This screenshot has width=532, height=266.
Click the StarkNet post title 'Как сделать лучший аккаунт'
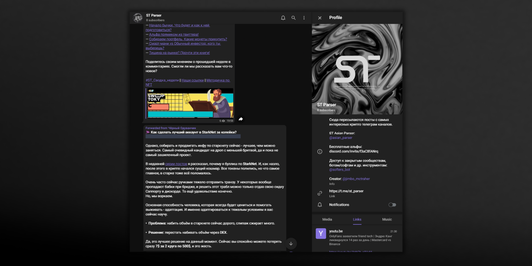click(194, 132)
